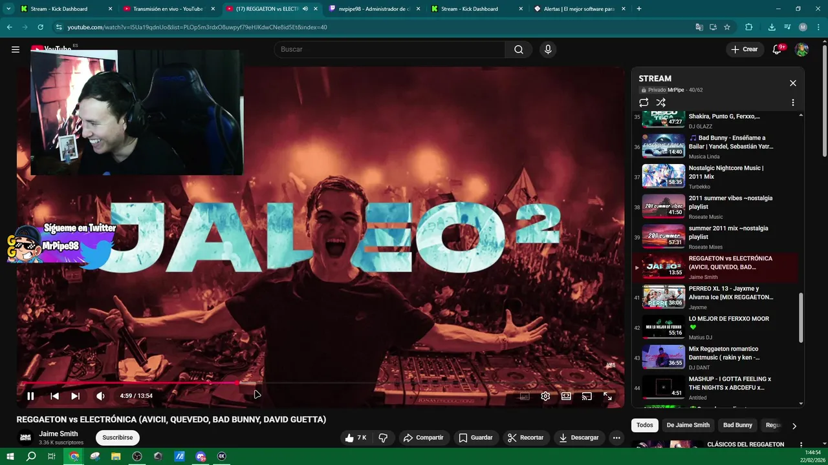
Task: Open media controls icon in Chrome toolbar
Action: 787,27
